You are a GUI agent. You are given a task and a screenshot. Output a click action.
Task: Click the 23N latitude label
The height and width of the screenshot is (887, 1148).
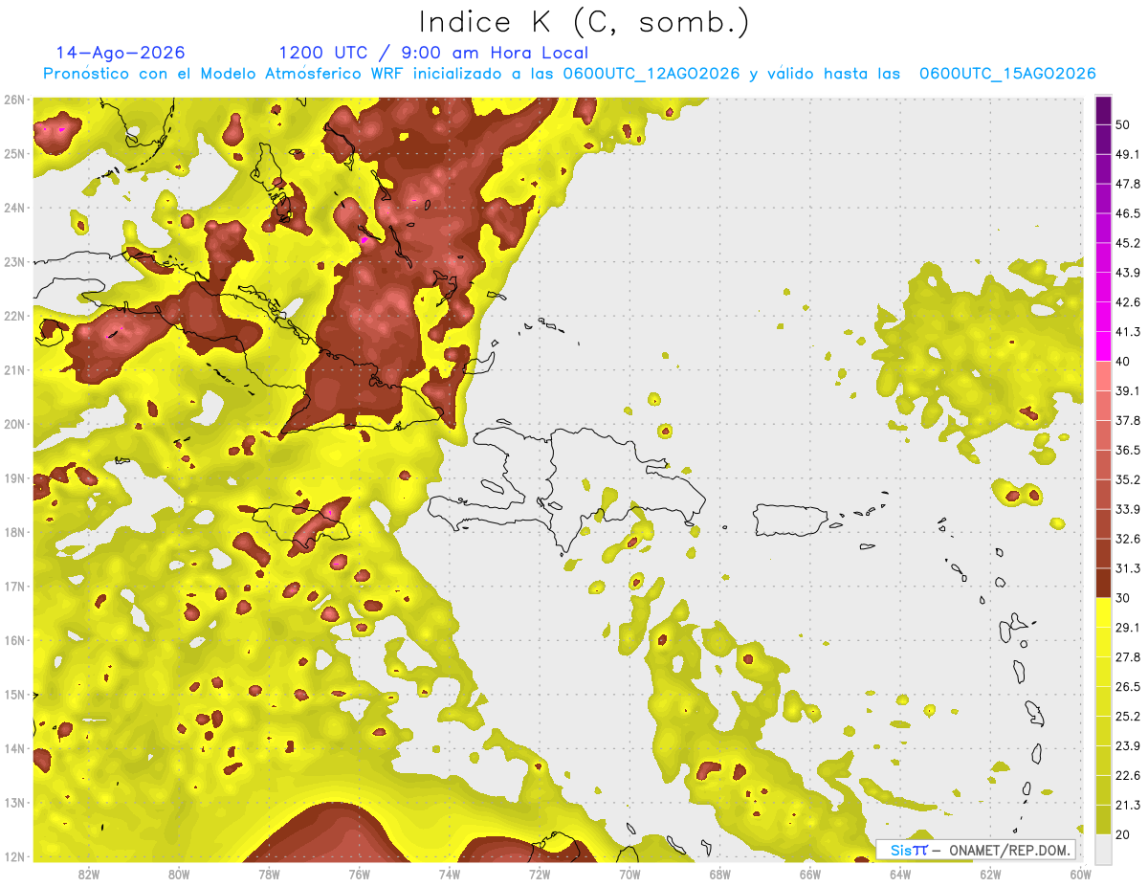point(13,261)
